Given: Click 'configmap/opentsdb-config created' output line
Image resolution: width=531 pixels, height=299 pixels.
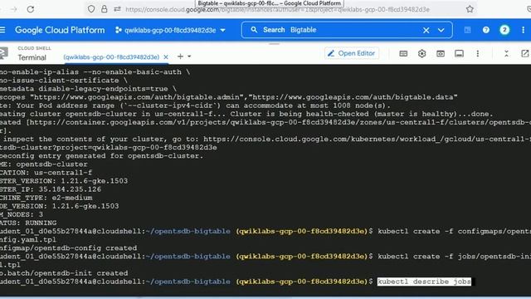Looking at the screenshot, I should [x=68, y=248].
